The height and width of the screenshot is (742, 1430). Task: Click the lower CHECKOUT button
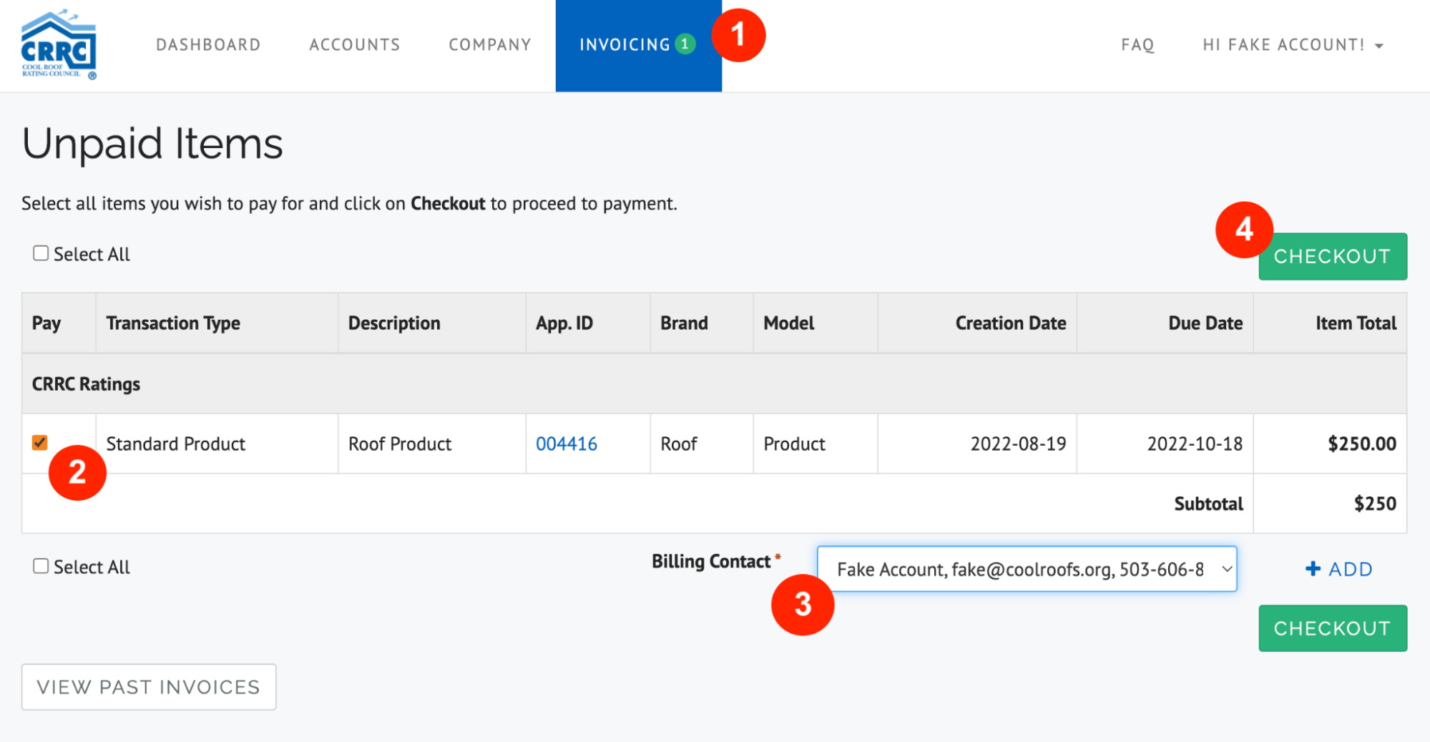point(1332,628)
